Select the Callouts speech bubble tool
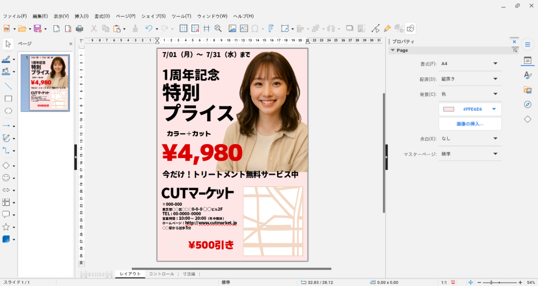The width and height of the screenshot is (538, 286). (x=6, y=215)
